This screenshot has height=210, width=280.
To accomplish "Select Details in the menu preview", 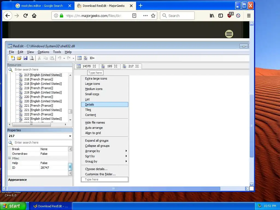I will point(105,104).
